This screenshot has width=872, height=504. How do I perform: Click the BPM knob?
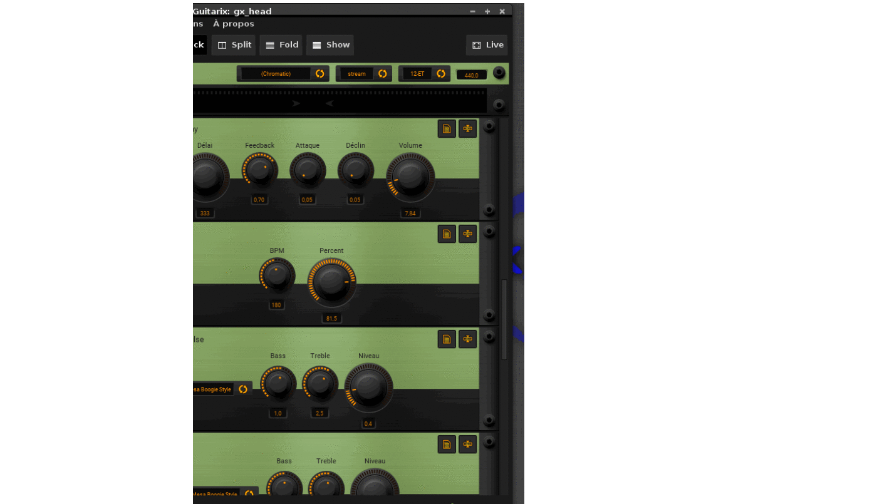tap(277, 275)
